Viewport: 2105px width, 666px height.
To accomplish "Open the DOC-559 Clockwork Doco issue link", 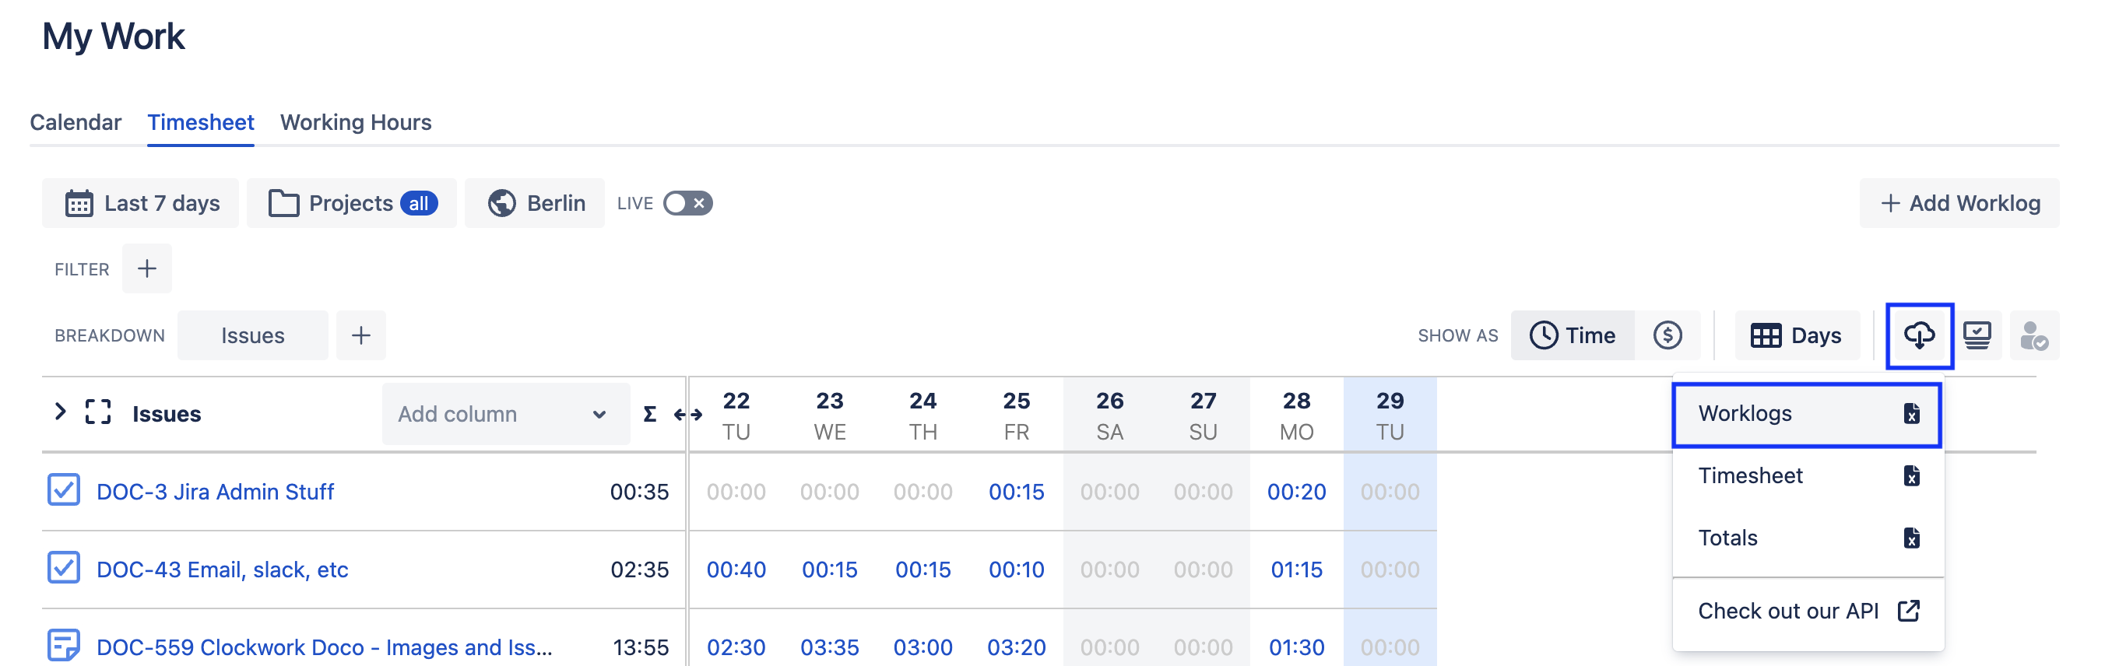I will click(x=325, y=647).
